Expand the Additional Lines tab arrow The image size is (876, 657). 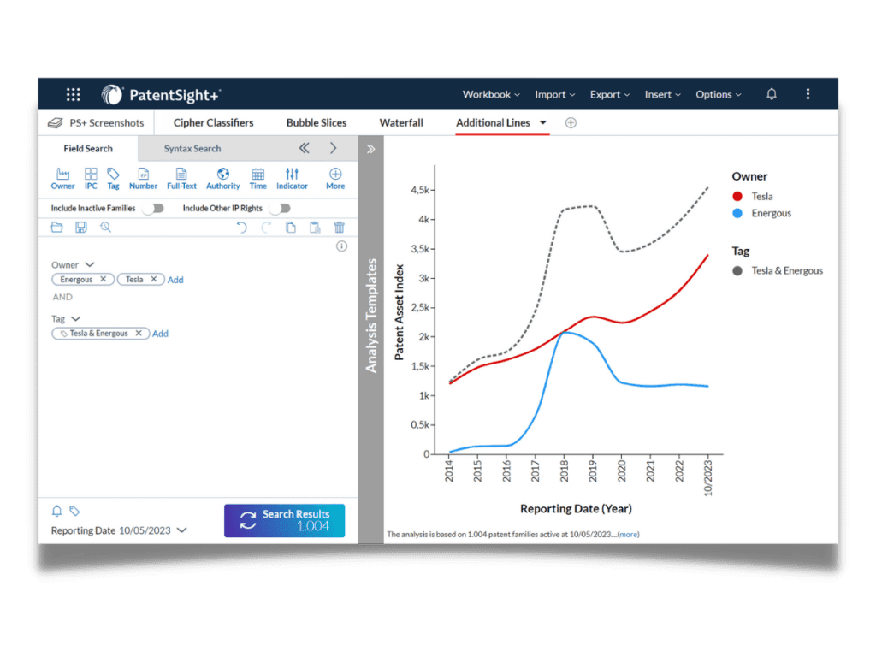tap(543, 123)
